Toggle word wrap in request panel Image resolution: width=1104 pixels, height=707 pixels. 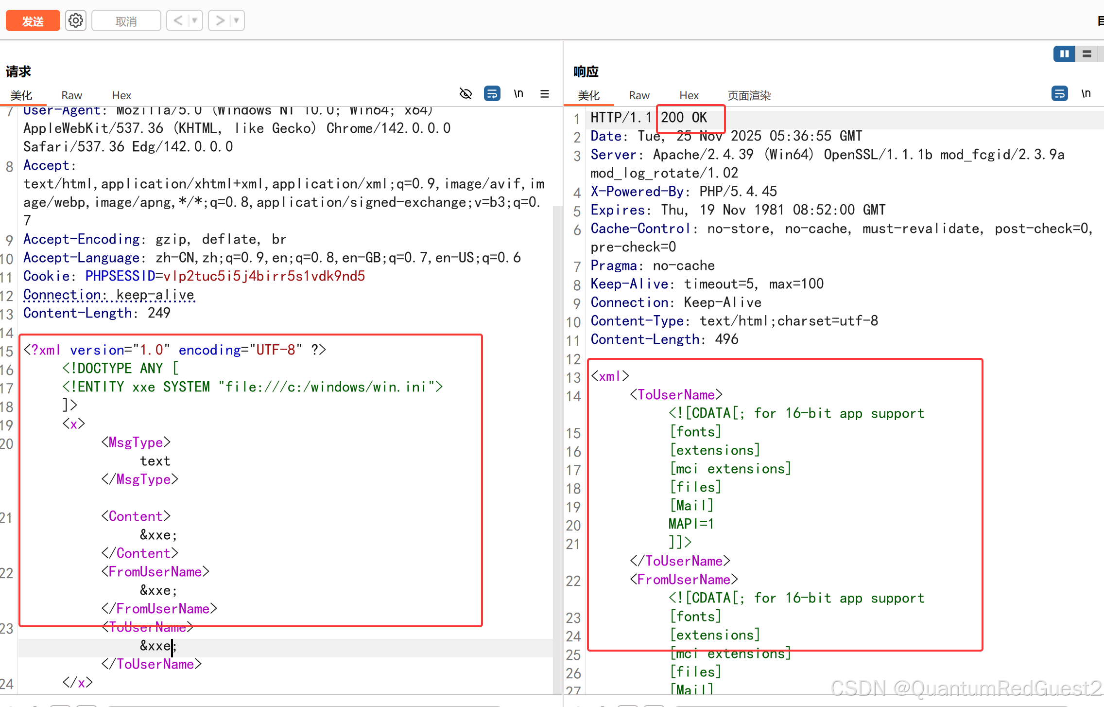click(x=492, y=93)
